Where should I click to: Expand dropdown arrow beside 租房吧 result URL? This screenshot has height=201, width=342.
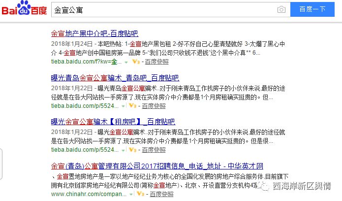coord(123,150)
